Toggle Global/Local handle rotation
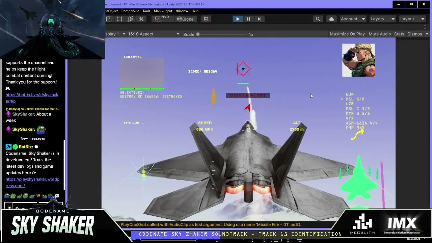This screenshot has height=243, width=432. coord(186,19)
